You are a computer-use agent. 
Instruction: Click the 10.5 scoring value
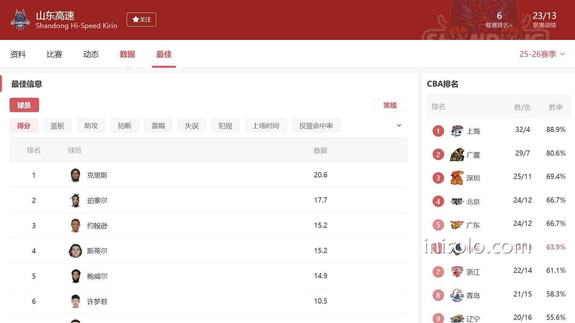coord(321,301)
